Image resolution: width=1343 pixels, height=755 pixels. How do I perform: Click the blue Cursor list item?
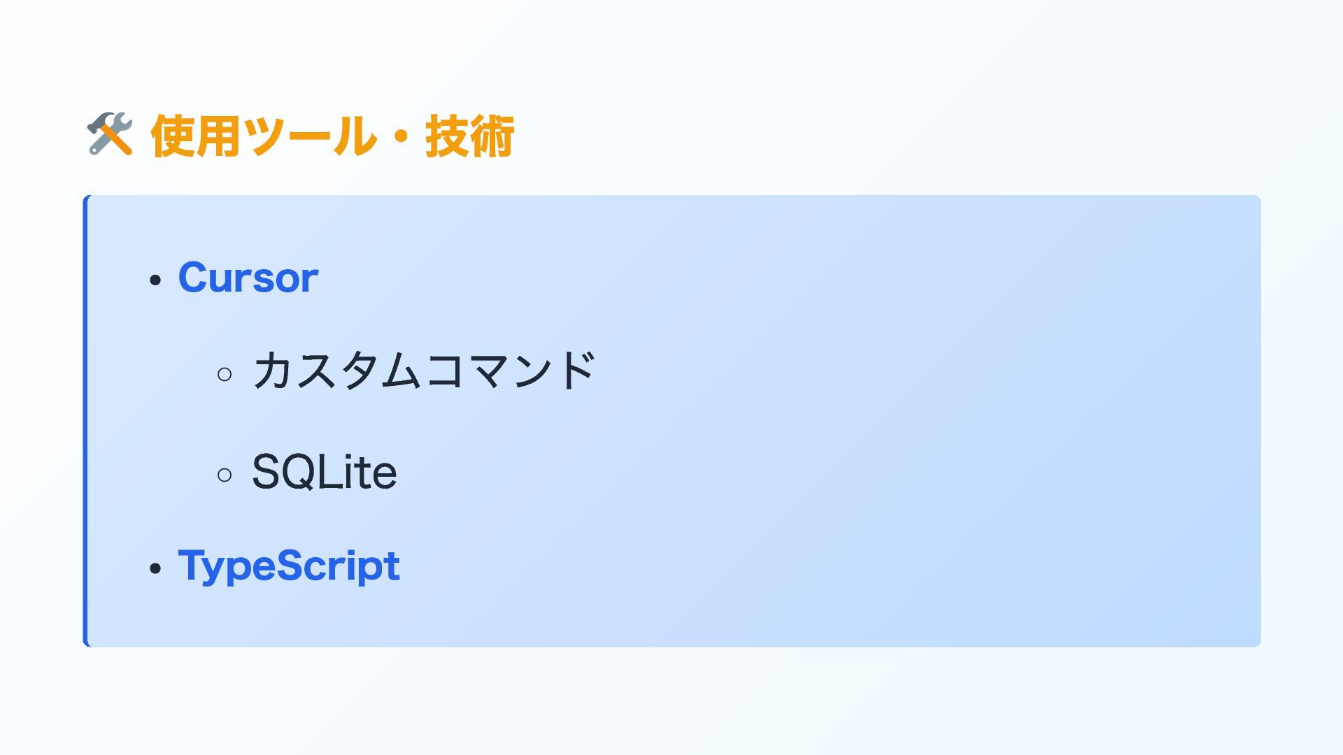tap(248, 278)
